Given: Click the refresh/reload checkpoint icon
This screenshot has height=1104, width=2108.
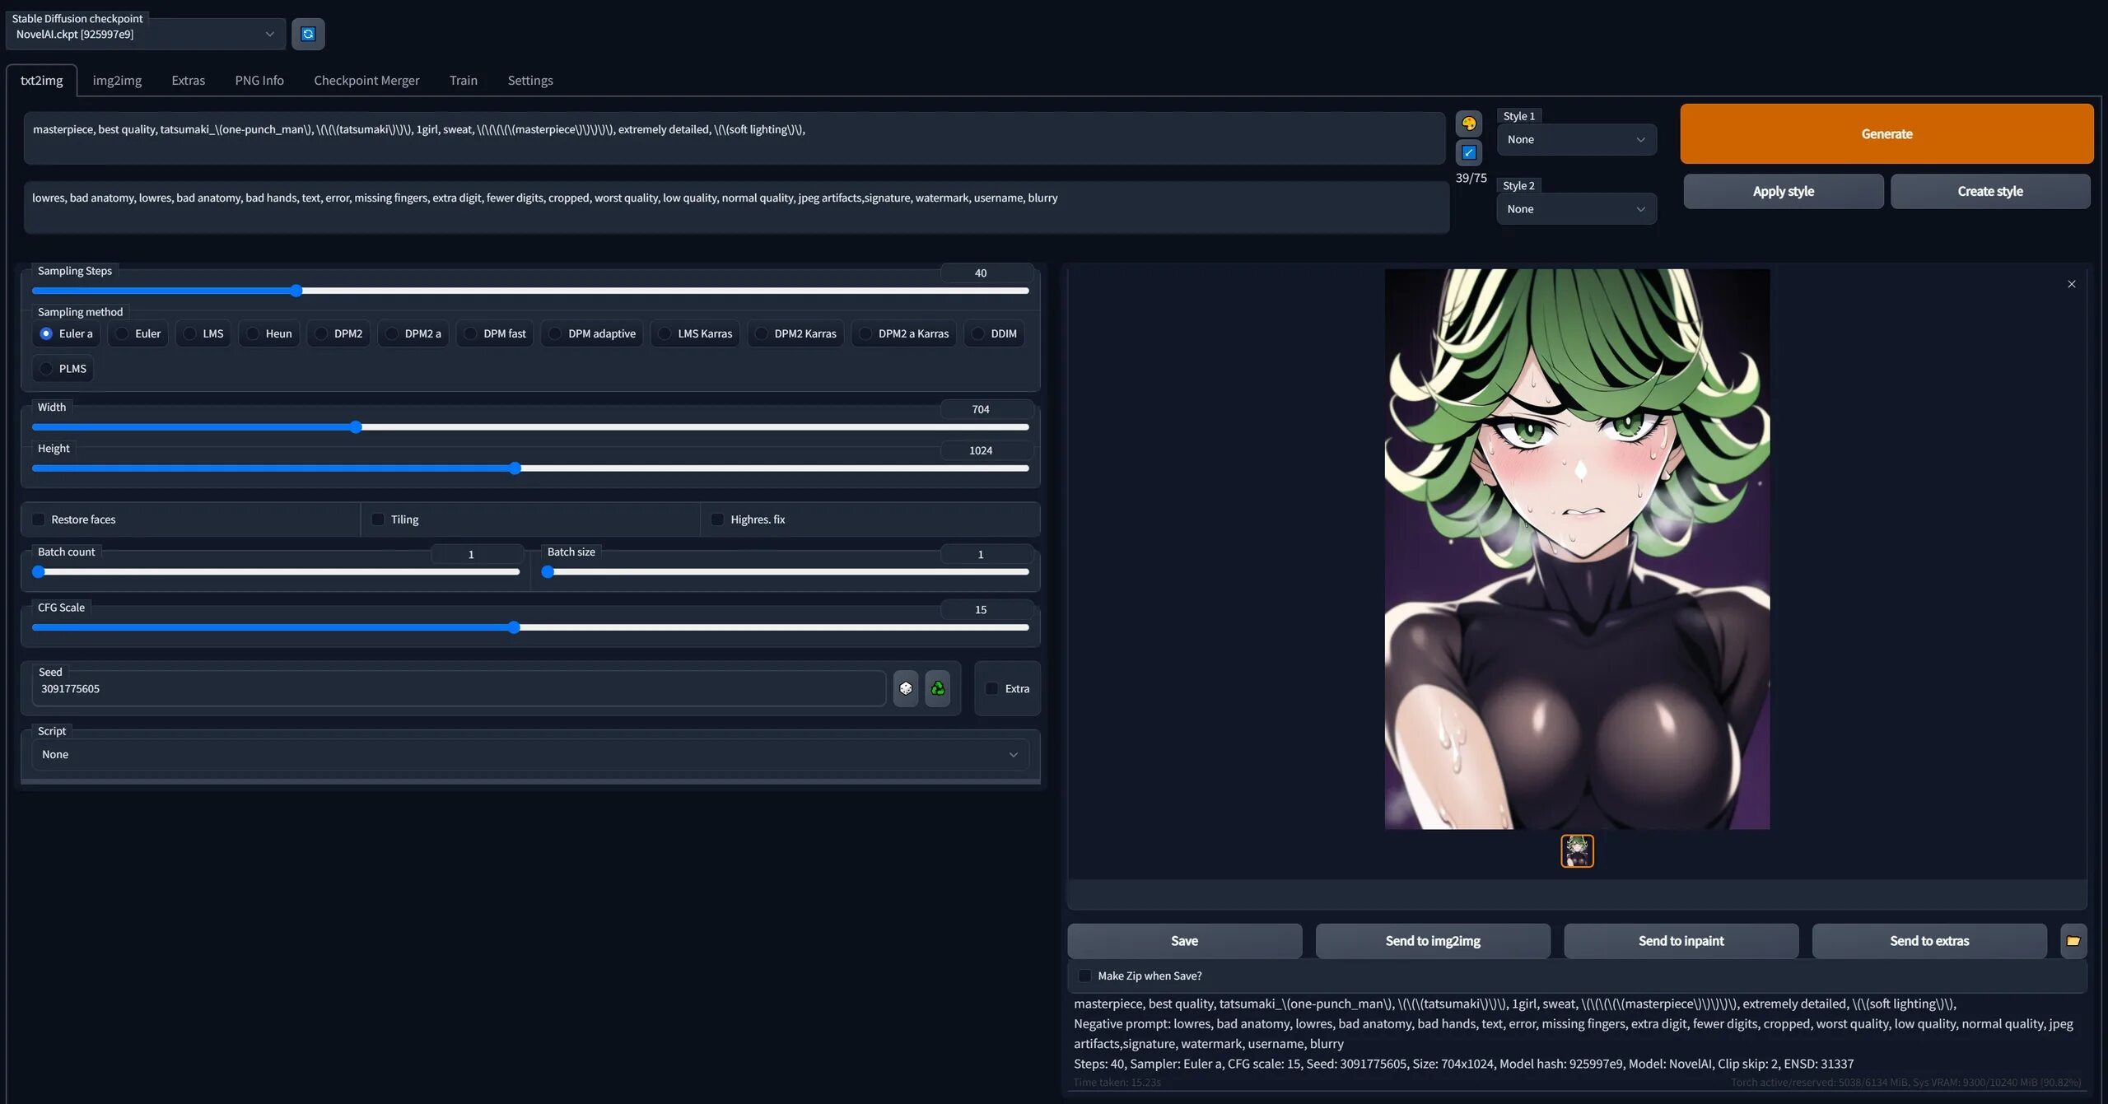Looking at the screenshot, I should coord(306,34).
